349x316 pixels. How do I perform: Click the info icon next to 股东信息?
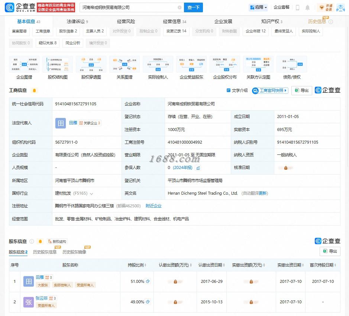[32, 241]
